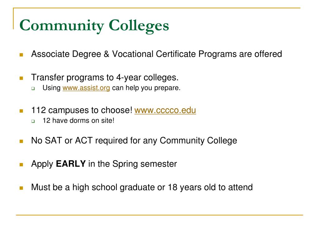This screenshot has width=319, height=239.
Task: Click the phrase 'can help you prepare.'
Action: tap(146, 88)
